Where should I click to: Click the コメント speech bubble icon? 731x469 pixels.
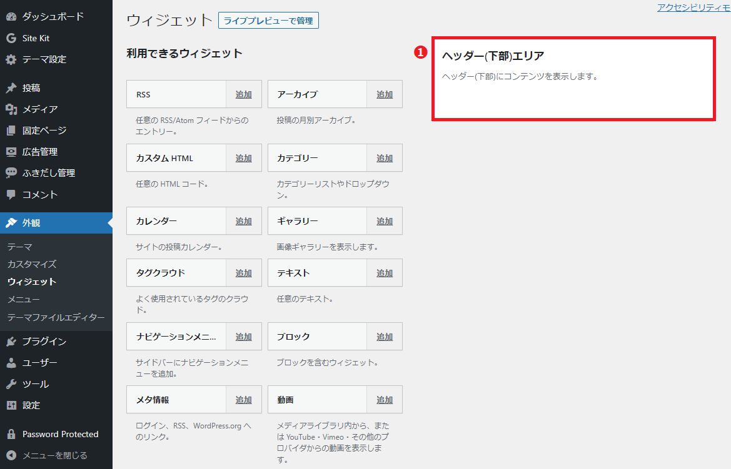pos(11,194)
